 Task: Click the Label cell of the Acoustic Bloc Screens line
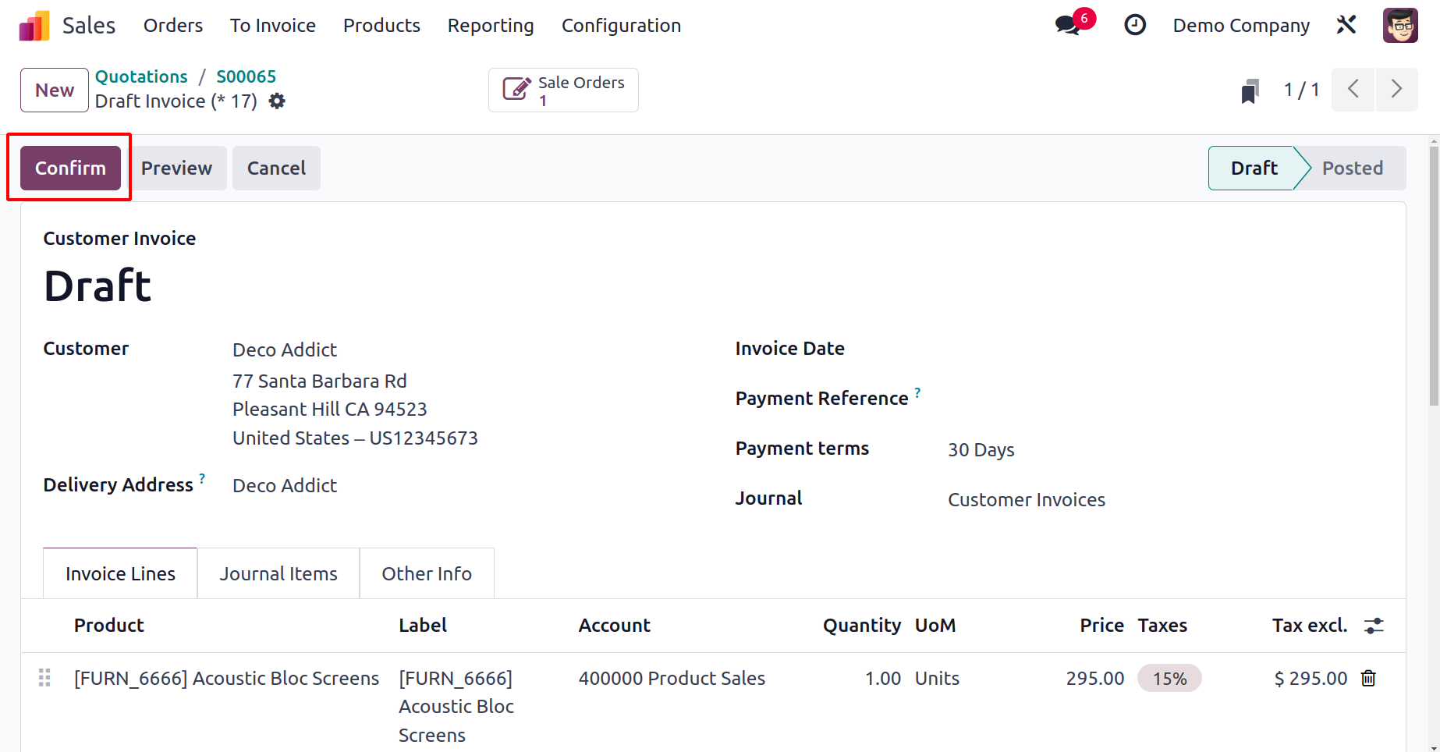pos(456,707)
